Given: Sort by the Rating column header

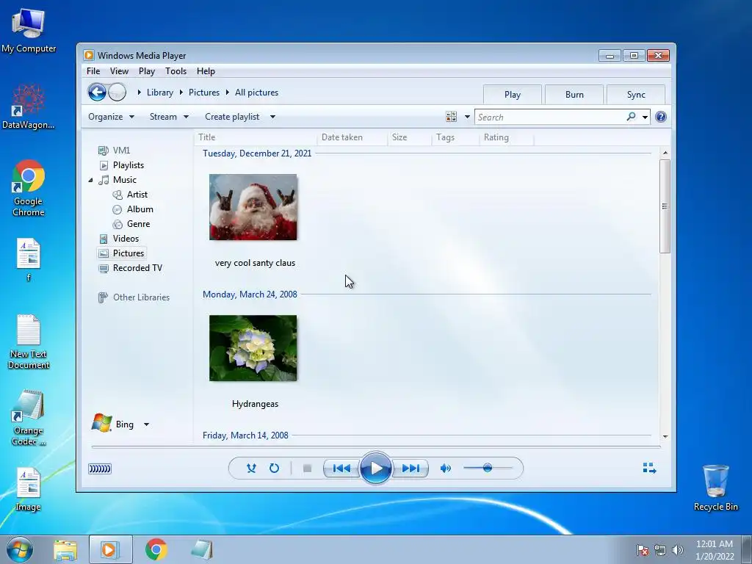Looking at the screenshot, I should tap(507, 137).
